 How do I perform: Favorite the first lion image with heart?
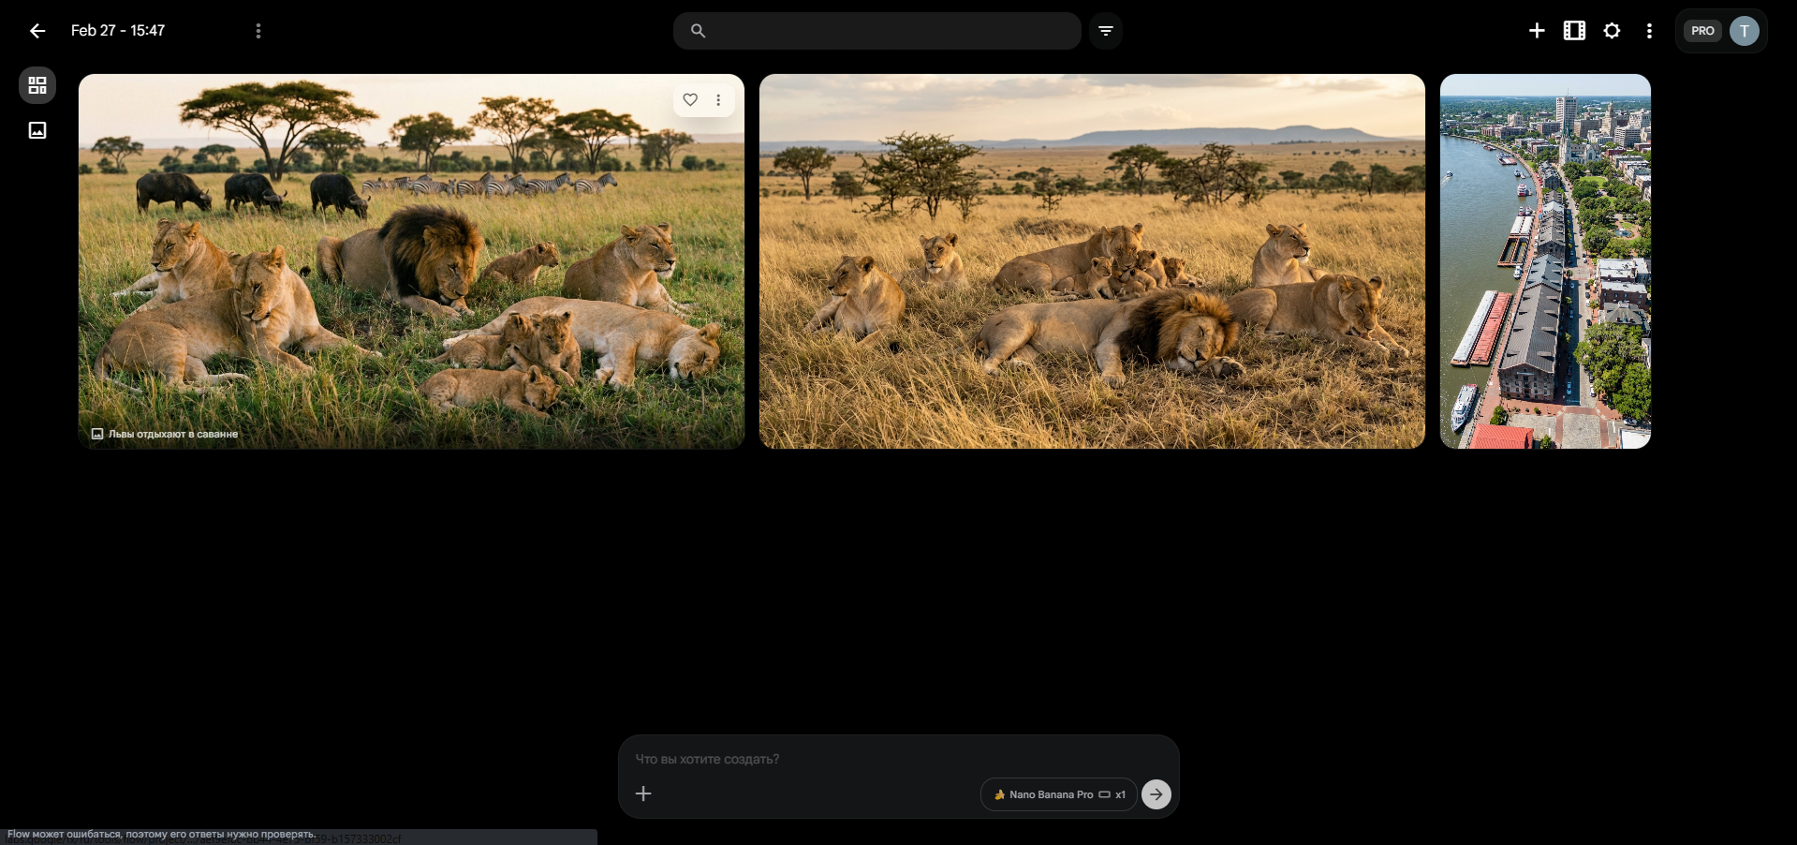pos(690,100)
